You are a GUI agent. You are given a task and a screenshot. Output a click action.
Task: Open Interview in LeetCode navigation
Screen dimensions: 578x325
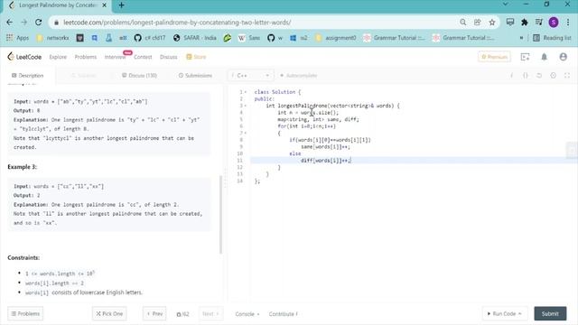tap(115, 57)
